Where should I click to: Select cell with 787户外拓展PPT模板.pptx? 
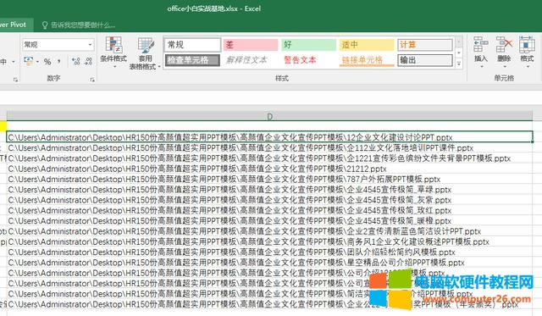click(269, 179)
